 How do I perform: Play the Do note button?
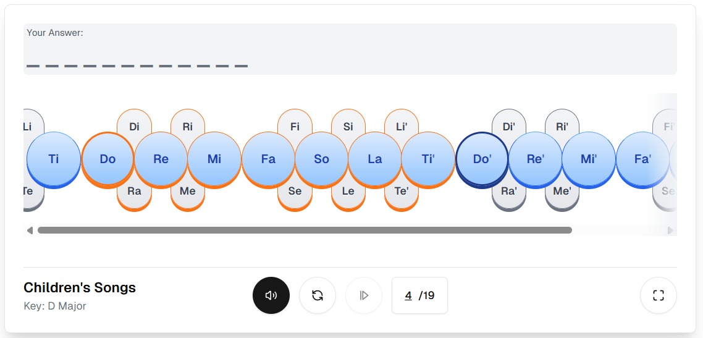[x=107, y=159]
